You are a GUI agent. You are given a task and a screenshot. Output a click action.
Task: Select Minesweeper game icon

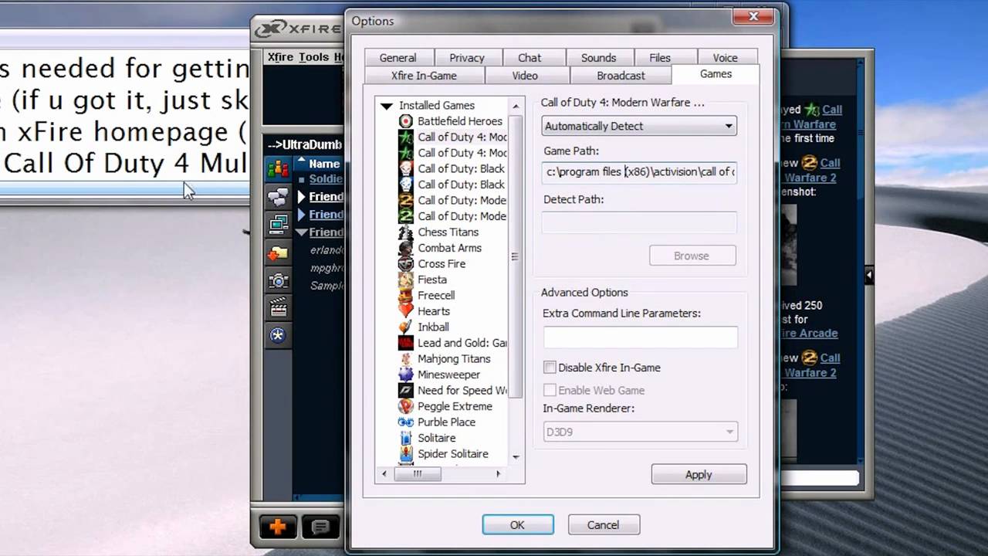[x=405, y=375]
